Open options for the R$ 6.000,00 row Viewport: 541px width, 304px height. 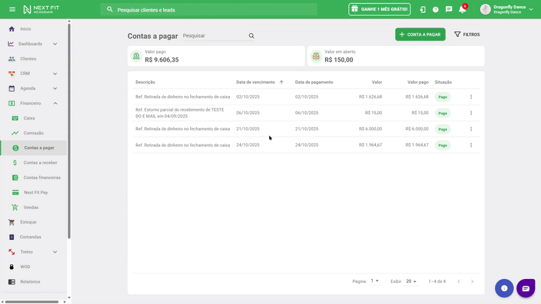click(x=471, y=129)
